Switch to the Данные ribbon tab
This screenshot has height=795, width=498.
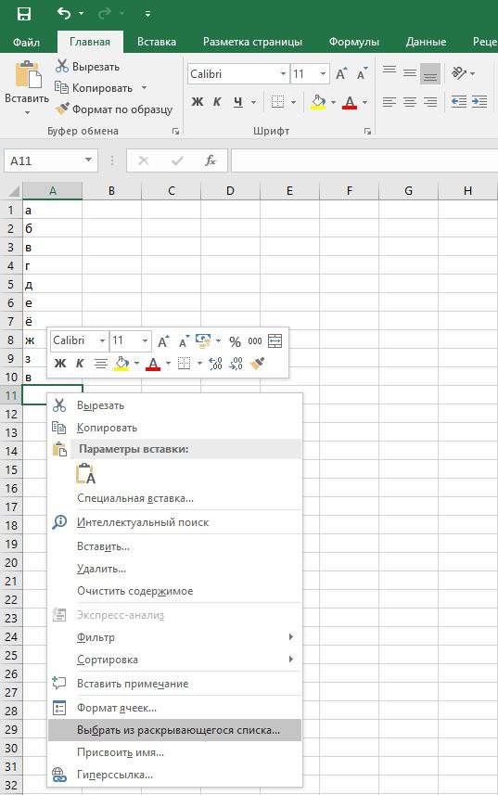pyautogui.click(x=426, y=42)
